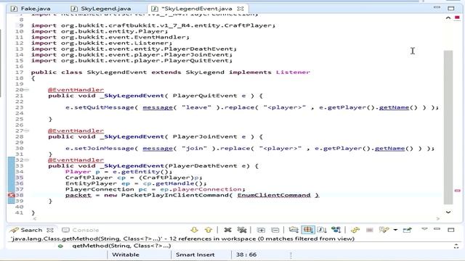This screenshot has height=261, width=465.
Task: Click the 38 : 66 cursor position field
Action: (246, 254)
